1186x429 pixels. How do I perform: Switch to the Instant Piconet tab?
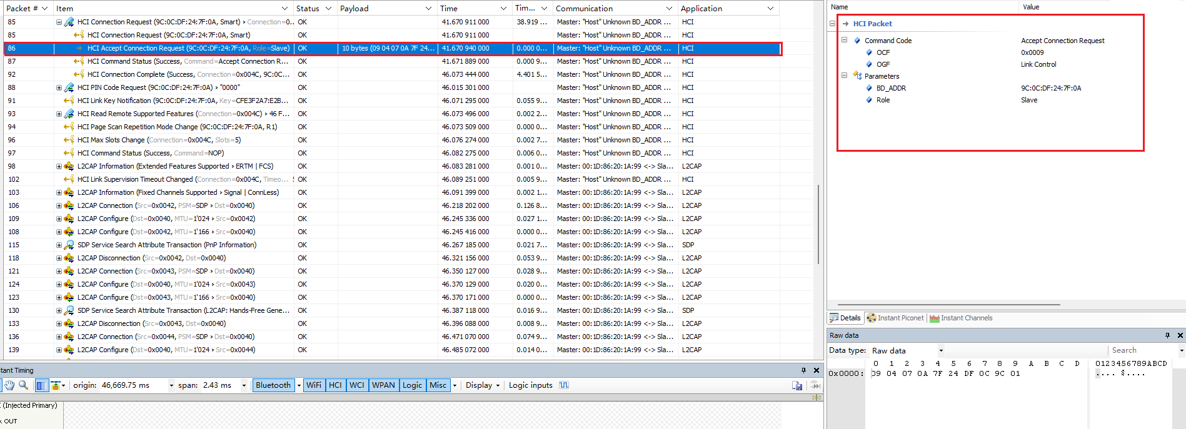[x=895, y=318]
